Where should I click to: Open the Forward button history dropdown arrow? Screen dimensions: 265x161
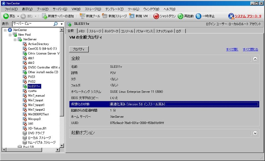[35, 16]
